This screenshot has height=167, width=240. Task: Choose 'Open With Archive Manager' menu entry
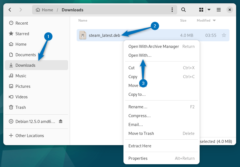point(154,47)
